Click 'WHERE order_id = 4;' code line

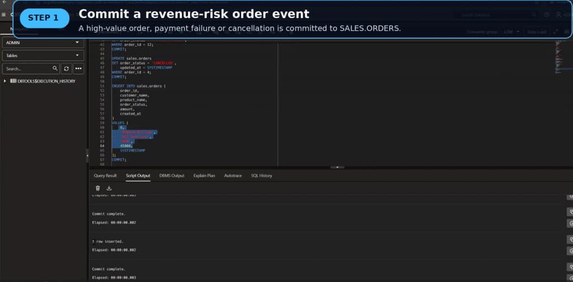point(131,72)
